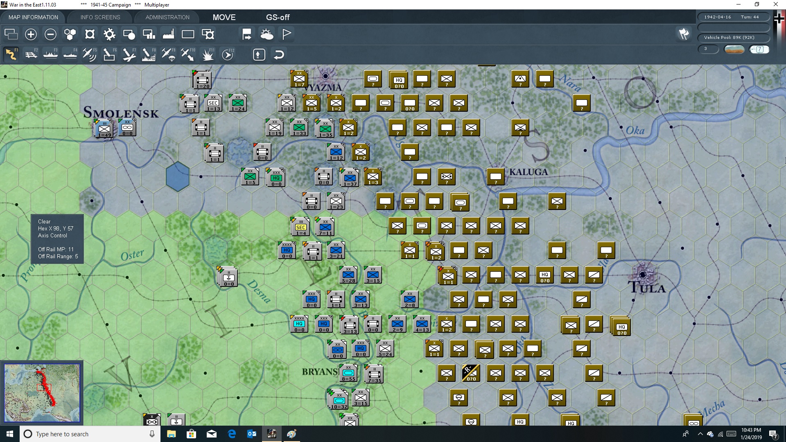Click the Vehicle Pool display
Image resolution: width=786 pixels, height=442 pixels.
click(x=733, y=37)
